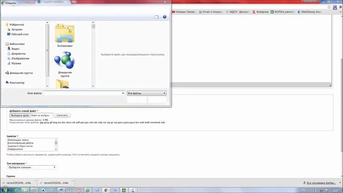This screenshot has width=343, height=193.
Task: Select Аппликация, лепка in Занятие list
Action: pyautogui.click(x=18, y=140)
